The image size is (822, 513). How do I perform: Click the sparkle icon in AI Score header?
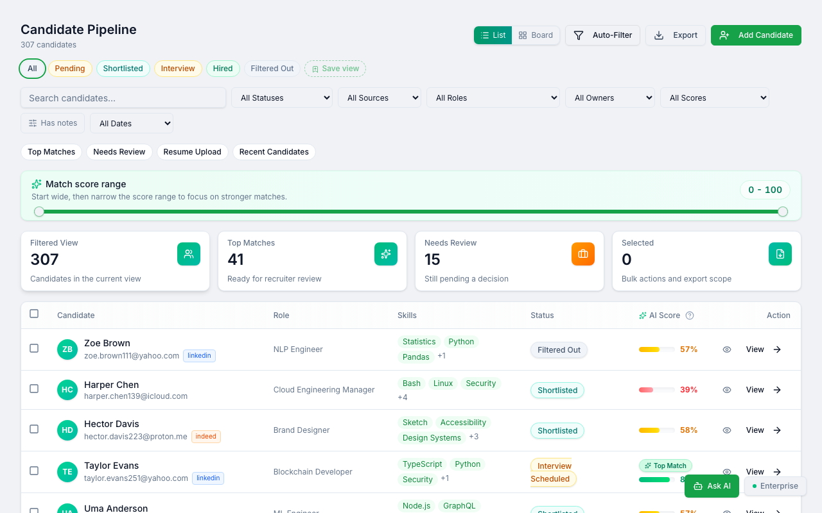tap(643, 315)
